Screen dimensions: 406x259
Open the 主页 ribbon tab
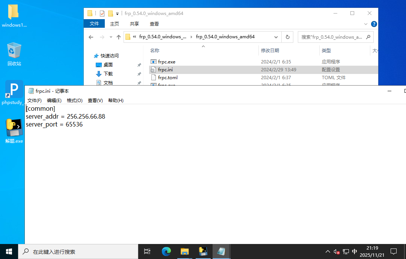[115, 24]
